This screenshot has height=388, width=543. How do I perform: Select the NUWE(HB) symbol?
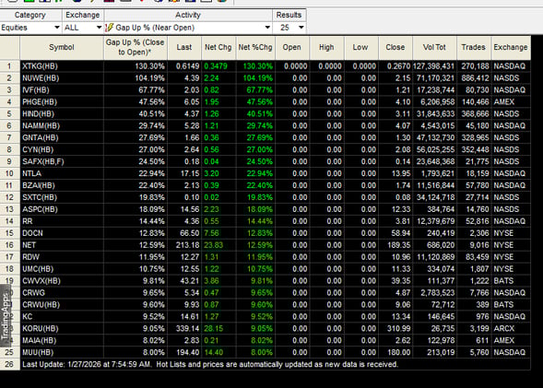[x=41, y=78]
